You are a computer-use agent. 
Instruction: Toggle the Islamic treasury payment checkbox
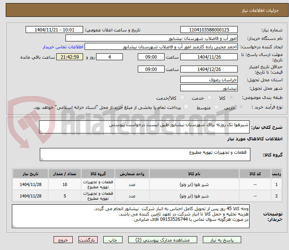186,107
